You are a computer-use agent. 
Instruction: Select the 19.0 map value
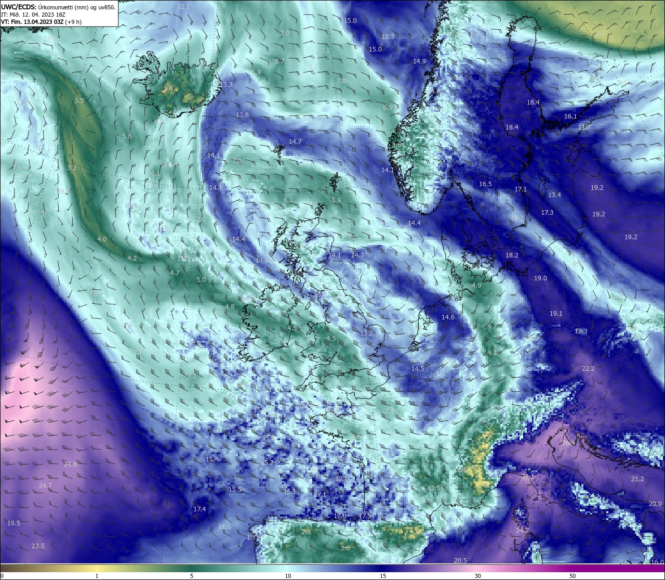click(540, 278)
